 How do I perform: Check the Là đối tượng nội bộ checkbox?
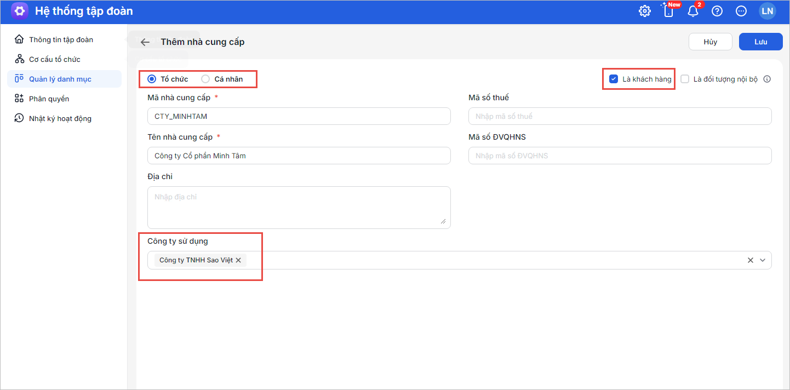coord(685,79)
